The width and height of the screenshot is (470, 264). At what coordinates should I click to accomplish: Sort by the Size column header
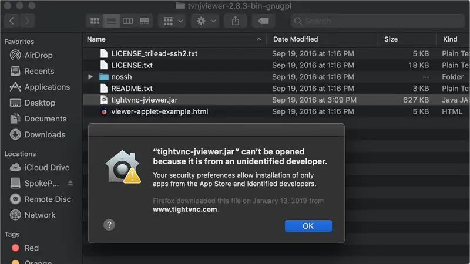407,39
